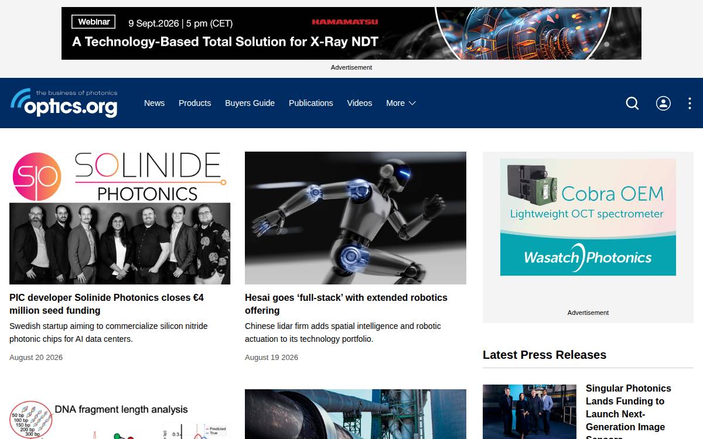Read the Solinide Photonics seed funding headline
703x439 pixels.
pos(107,304)
